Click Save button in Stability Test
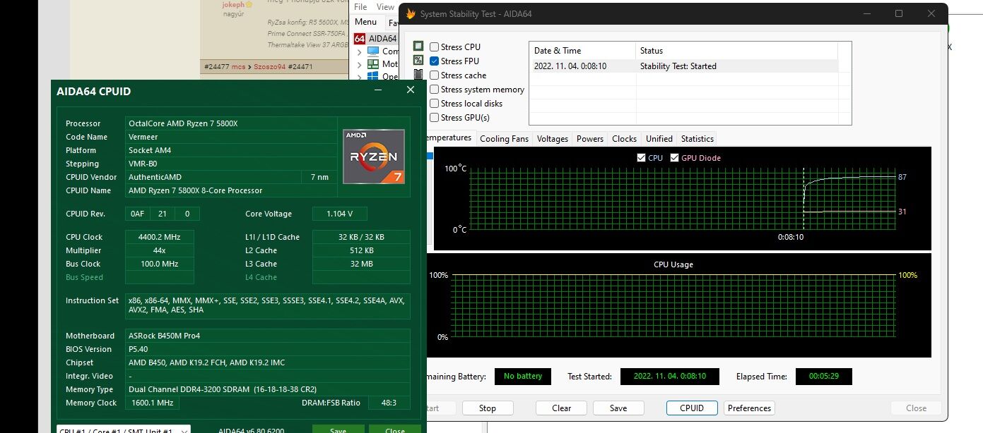This screenshot has width=983, height=433. coord(618,408)
